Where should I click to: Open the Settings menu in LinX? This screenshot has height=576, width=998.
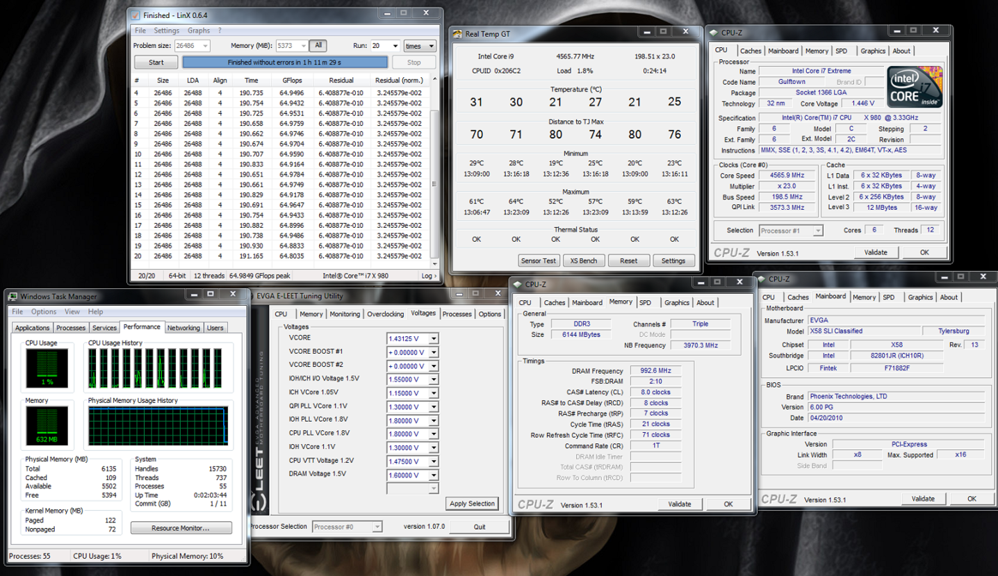click(x=167, y=31)
